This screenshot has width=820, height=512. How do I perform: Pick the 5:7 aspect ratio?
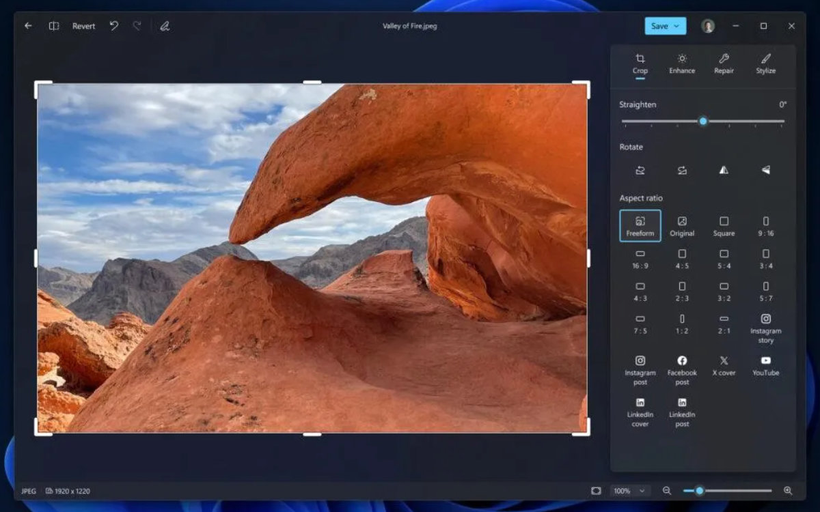tap(765, 291)
